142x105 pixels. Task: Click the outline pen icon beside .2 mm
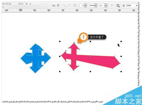124,5
